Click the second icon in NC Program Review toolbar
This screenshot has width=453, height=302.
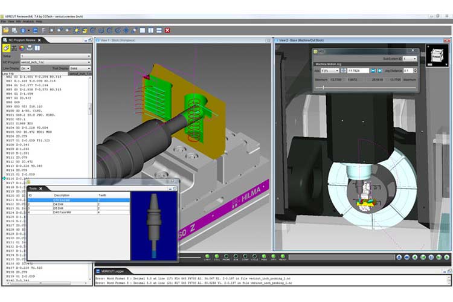click(14, 48)
